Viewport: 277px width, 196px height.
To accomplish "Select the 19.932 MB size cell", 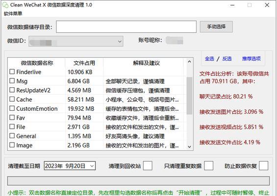I will [x=81, y=109].
